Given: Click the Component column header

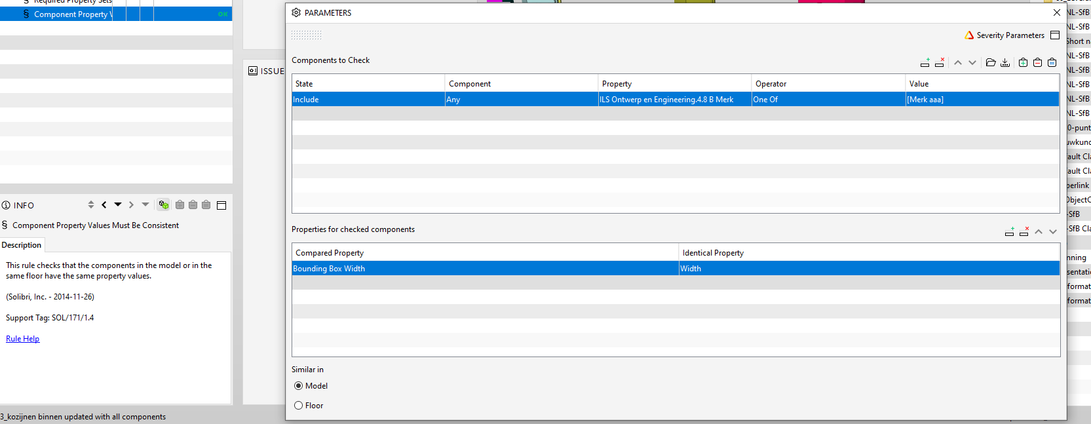Looking at the screenshot, I should [x=522, y=84].
